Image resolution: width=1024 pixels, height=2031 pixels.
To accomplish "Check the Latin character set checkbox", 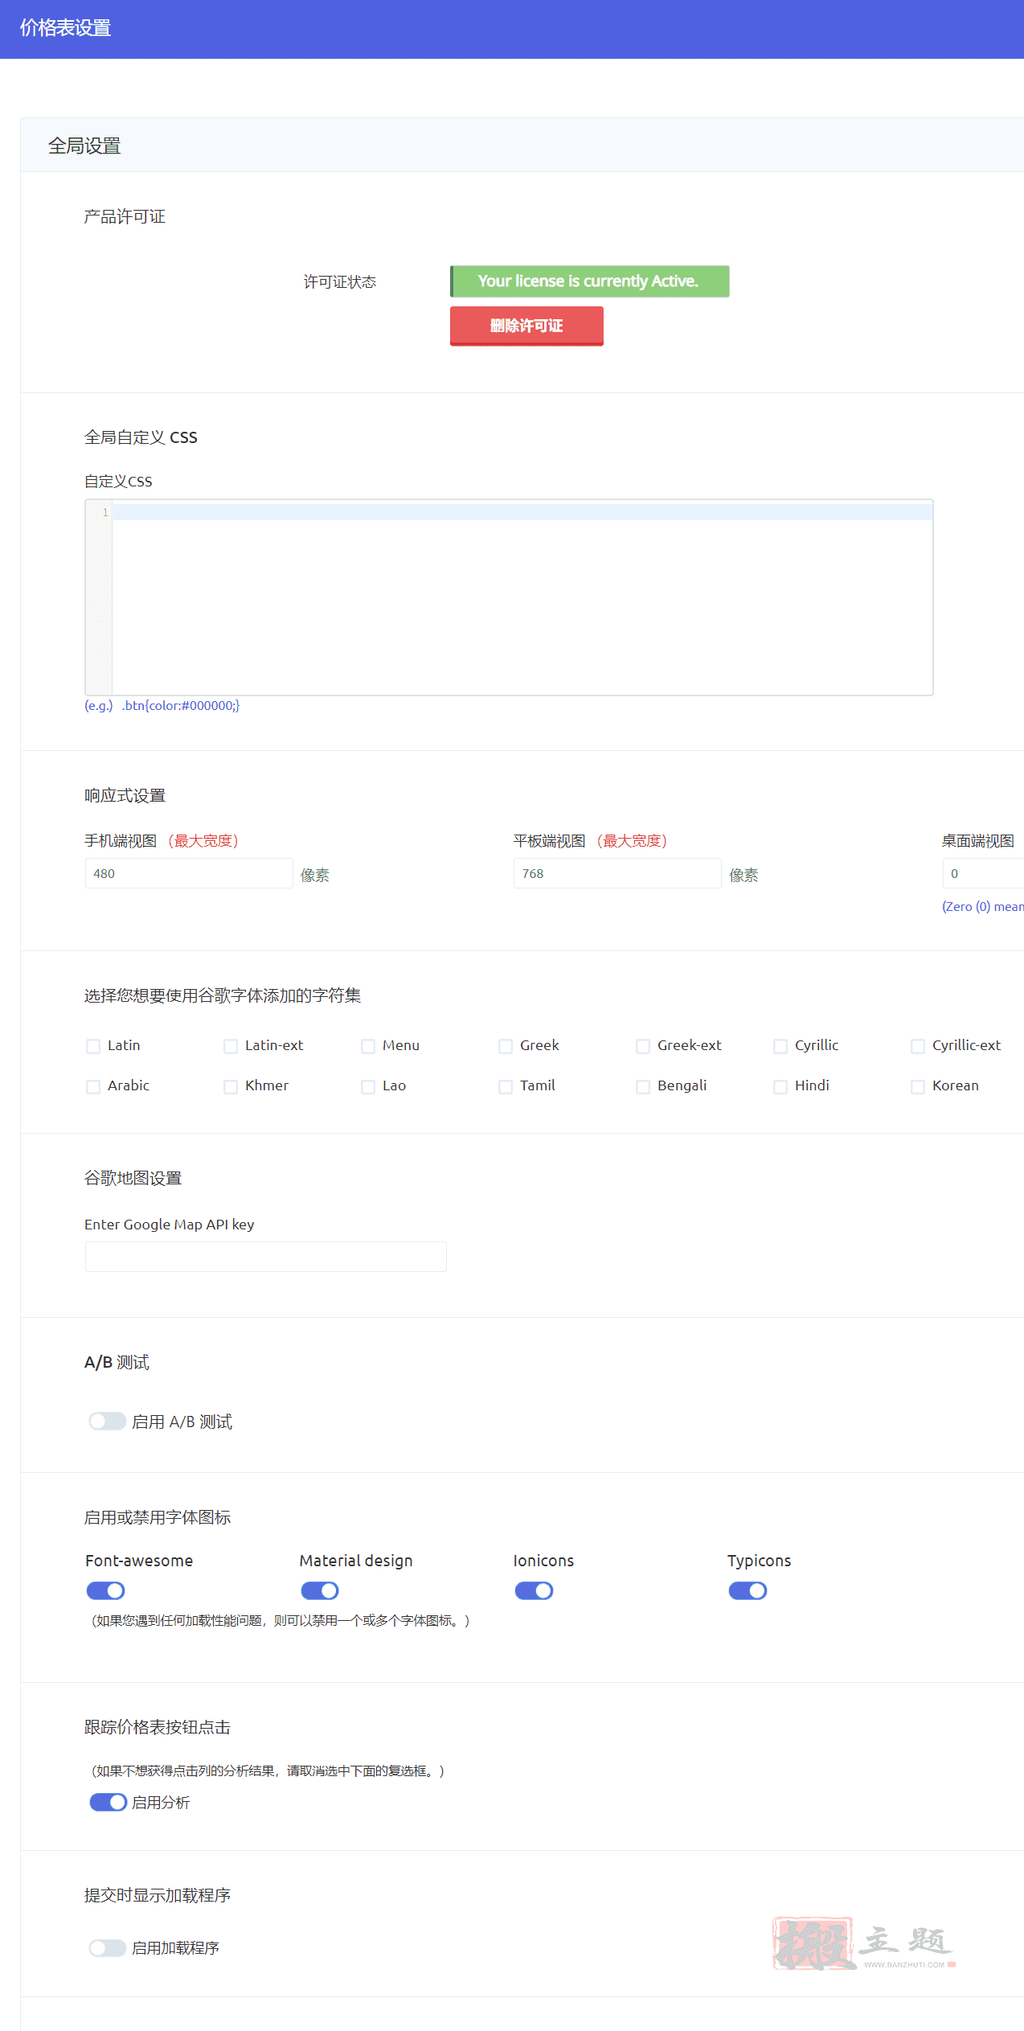I will tap(93, 1046).
